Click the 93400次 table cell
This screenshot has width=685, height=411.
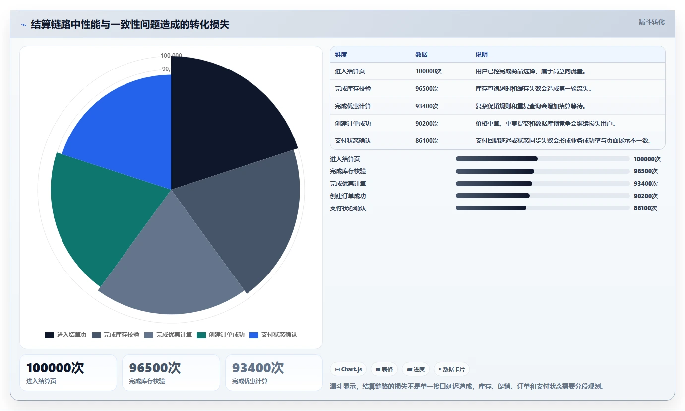(x=427, y=106)
